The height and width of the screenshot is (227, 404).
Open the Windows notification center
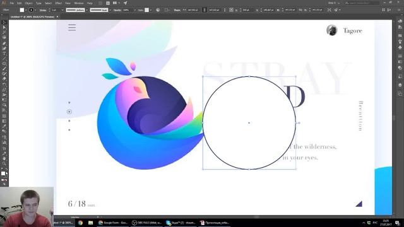point(398,223)
